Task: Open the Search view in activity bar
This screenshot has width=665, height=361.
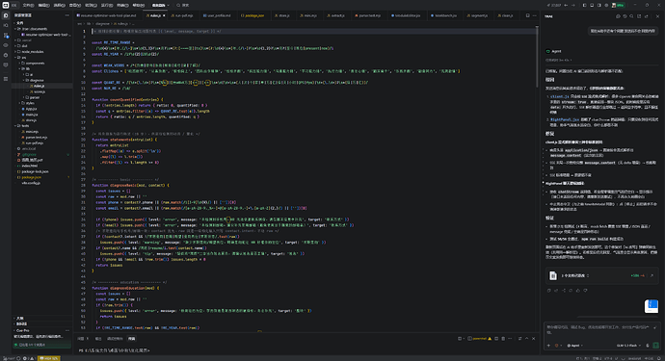Action: pos(6,25)
